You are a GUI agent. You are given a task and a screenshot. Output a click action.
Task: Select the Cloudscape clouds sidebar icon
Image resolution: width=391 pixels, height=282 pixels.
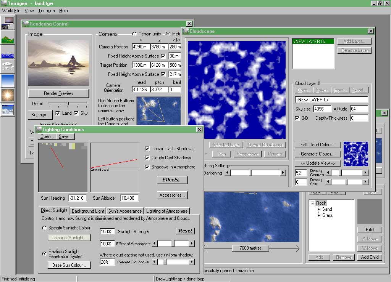click(x=8, y=66)
